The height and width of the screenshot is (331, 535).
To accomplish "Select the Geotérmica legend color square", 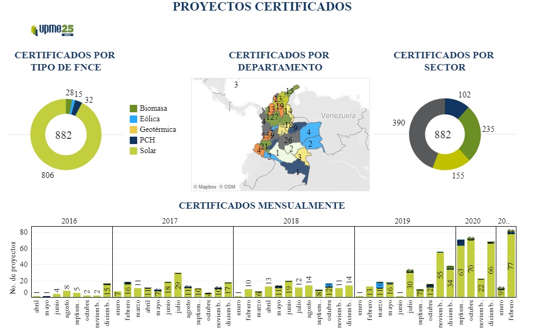I will click(133, 130).
